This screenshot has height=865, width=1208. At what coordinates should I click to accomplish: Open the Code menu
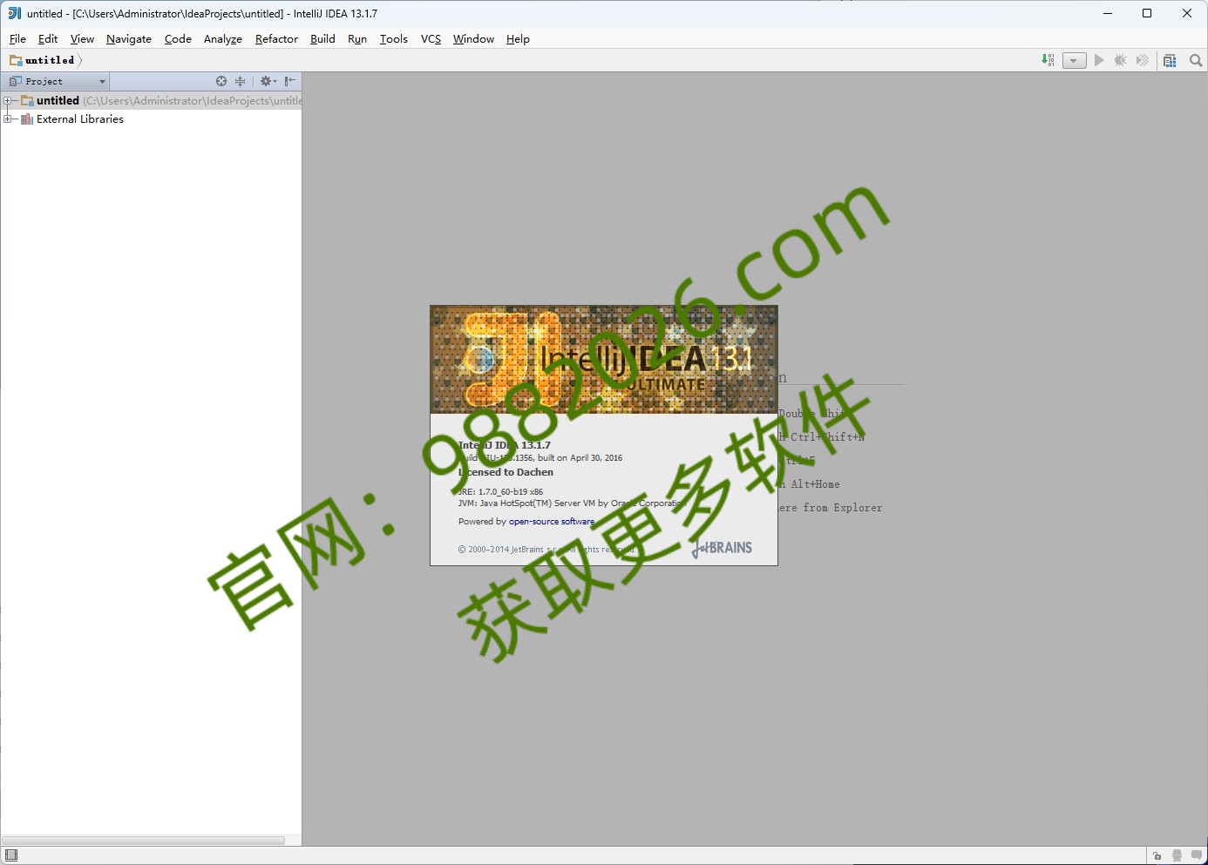[x=178, y=39]
